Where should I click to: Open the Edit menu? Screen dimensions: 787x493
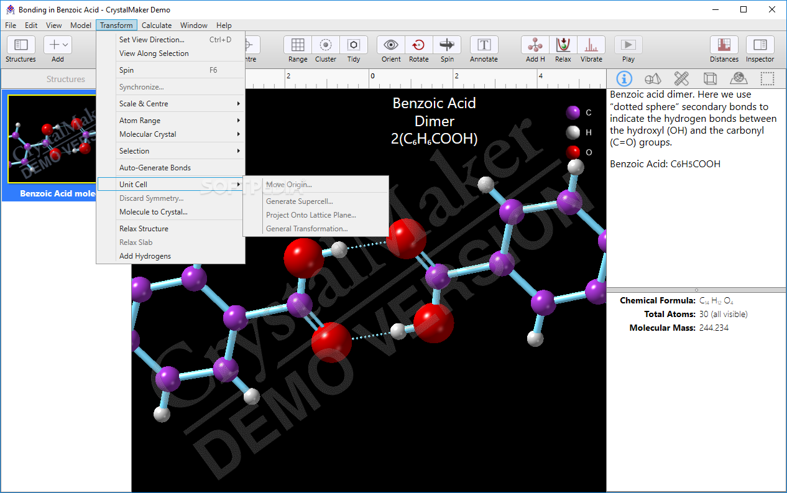(31, 25)
